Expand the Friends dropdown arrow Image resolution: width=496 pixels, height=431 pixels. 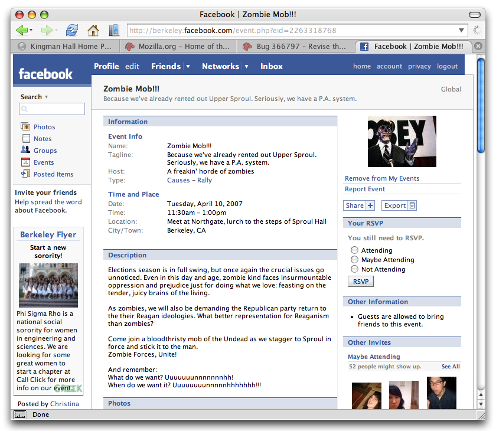(x=188, y=66)
